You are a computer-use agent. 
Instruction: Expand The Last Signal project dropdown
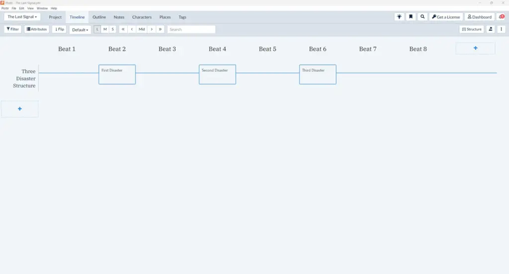22,17
